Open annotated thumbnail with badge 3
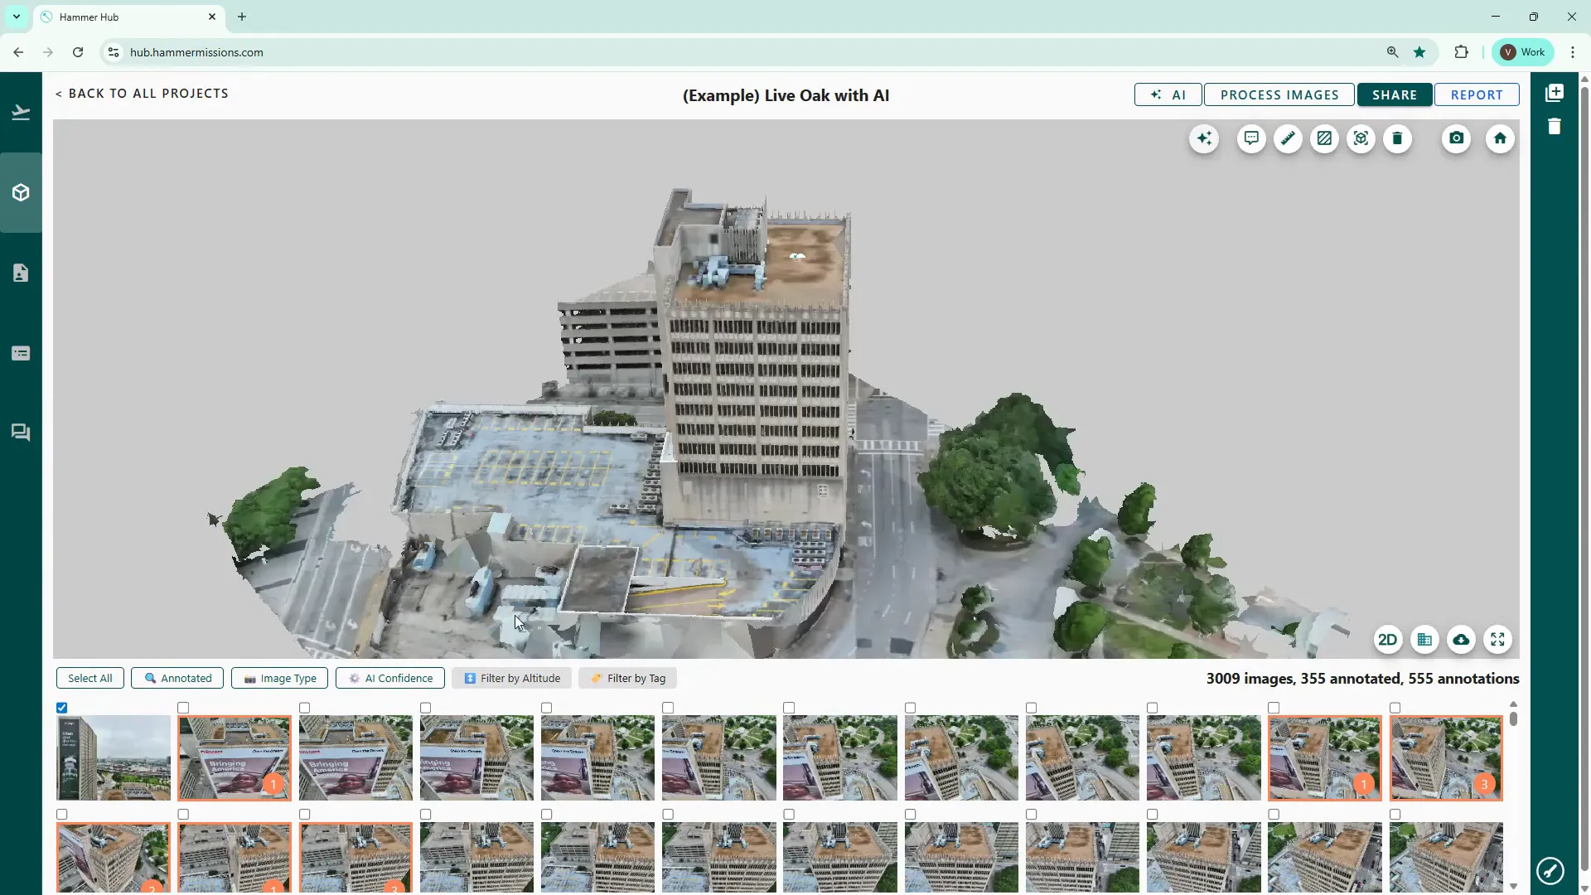 [x=1445, y=758]
